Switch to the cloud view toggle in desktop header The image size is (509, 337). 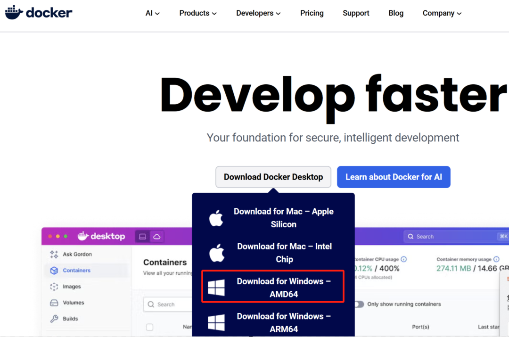coord(156,236)
